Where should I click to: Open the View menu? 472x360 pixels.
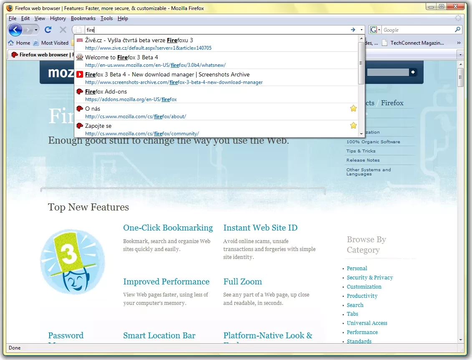(39, 18)
